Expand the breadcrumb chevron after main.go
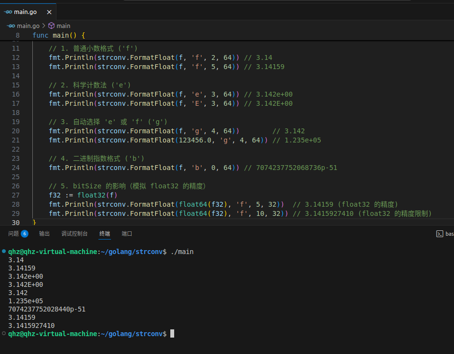This screenshot has width=454, height=354. [x=44, y=26]
